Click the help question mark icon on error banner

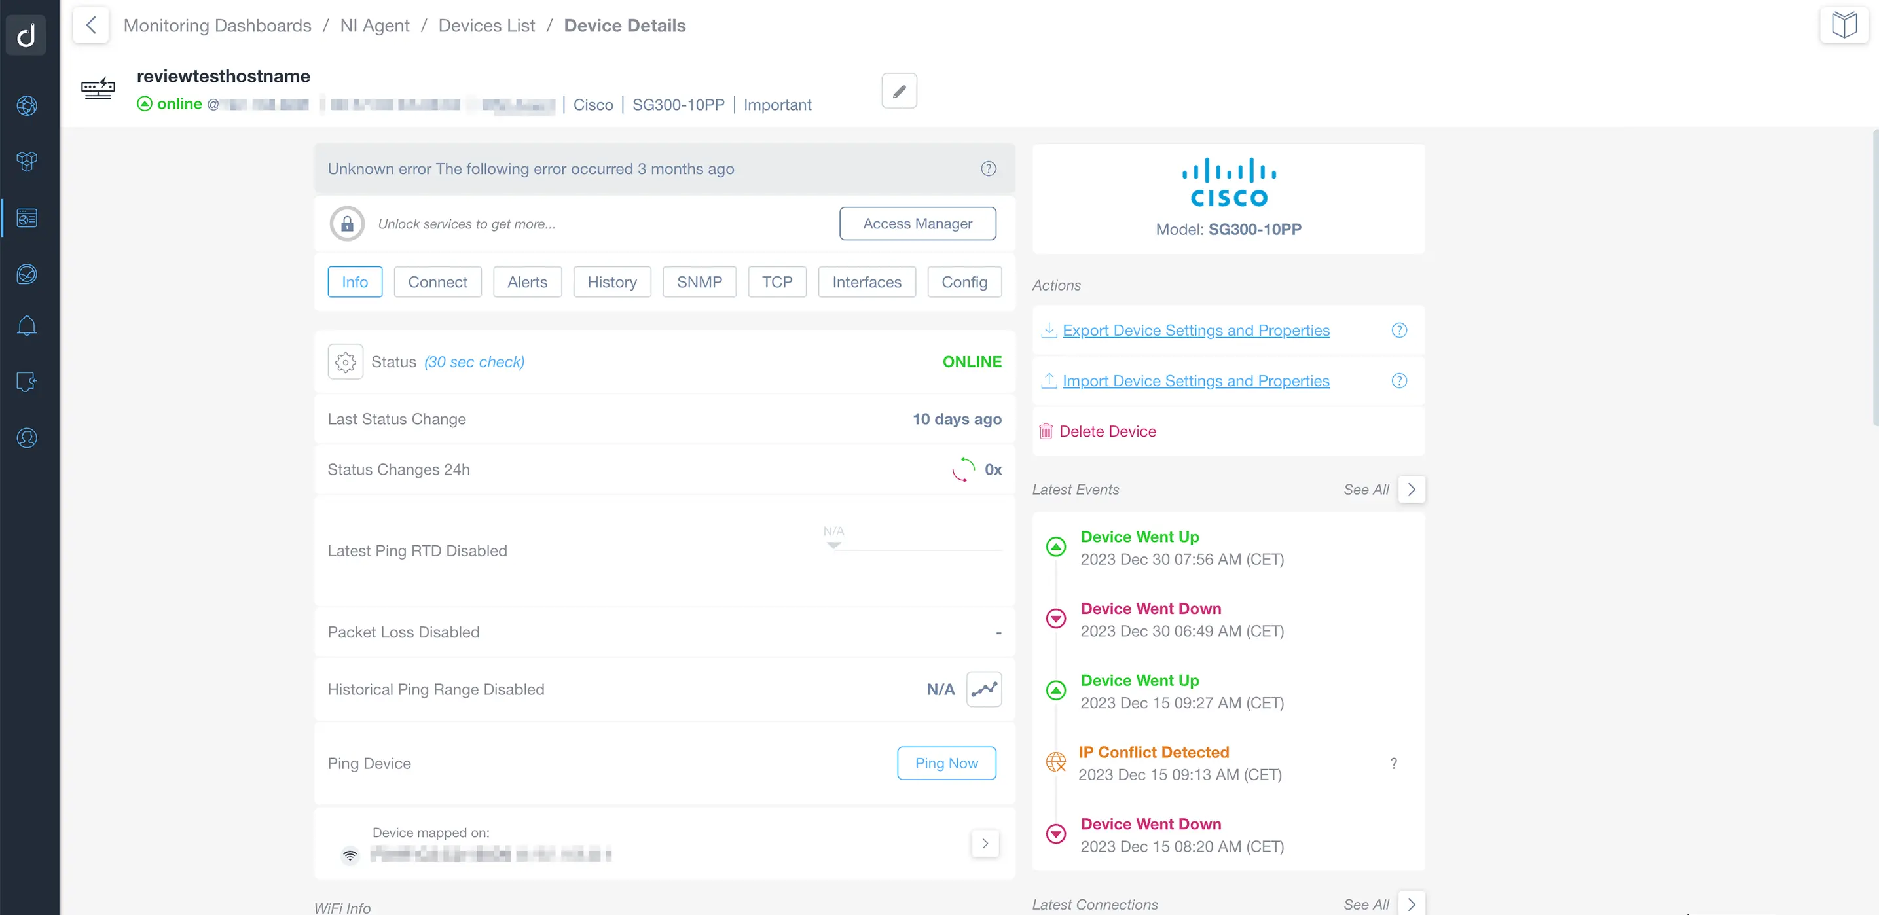pyautogui.click(x=987, y=168)
